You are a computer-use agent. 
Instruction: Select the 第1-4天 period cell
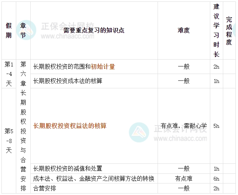pyautogui.click(x=9, y=74)
